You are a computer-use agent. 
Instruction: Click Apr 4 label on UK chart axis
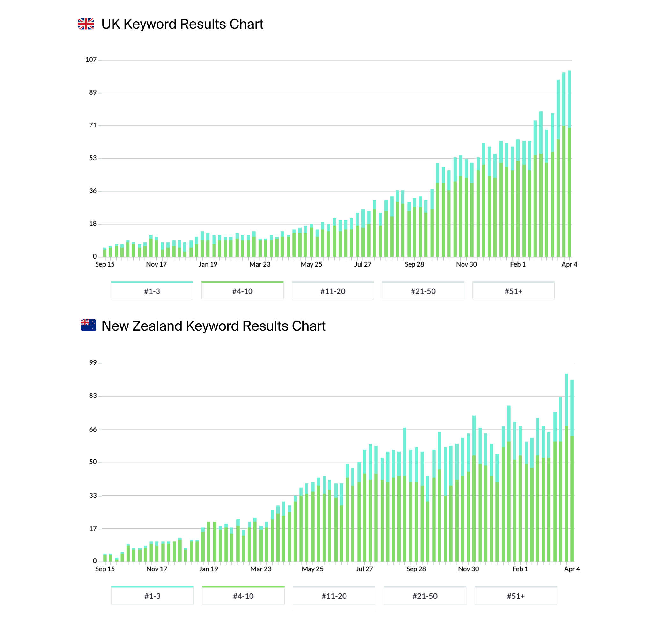[x=569, y=264]
